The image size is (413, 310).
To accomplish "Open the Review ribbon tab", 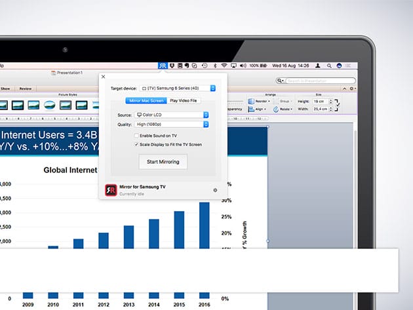I will pyautogui.click(x=25, y=88).
